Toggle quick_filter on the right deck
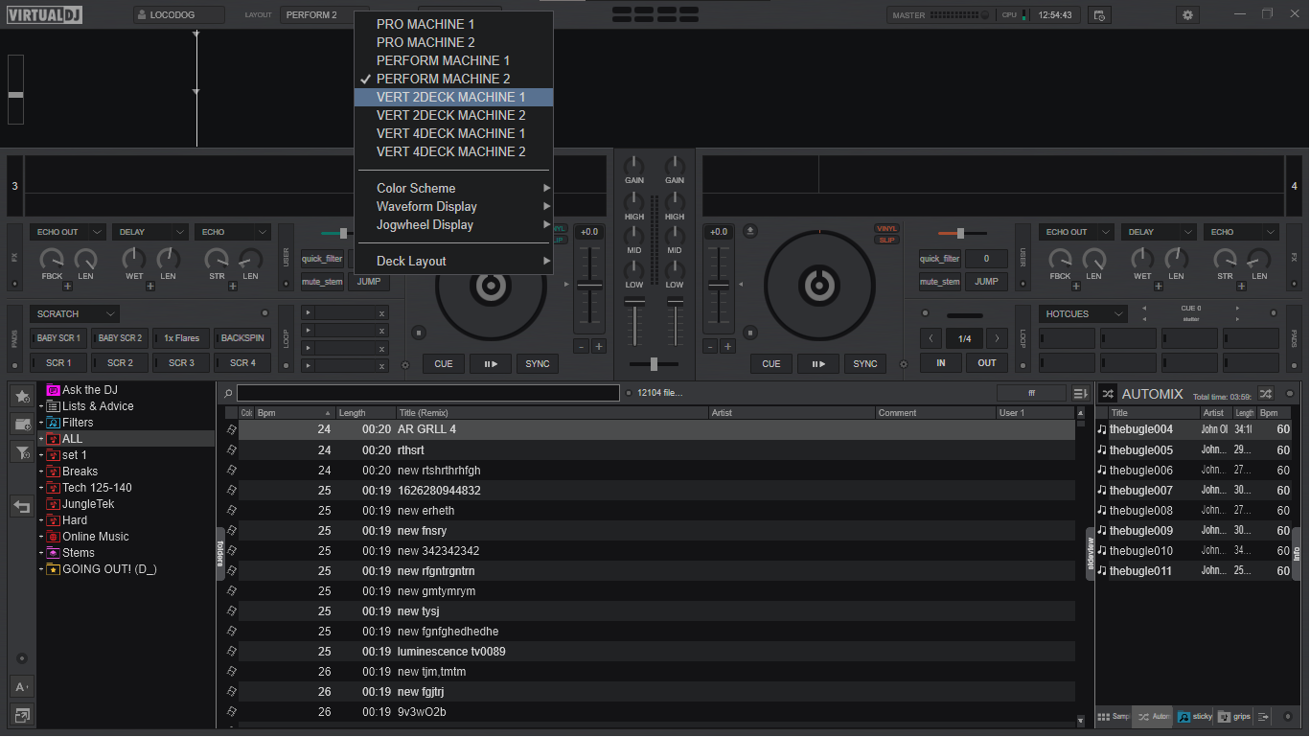This screenshot has height=737, width=1310. 939,259
